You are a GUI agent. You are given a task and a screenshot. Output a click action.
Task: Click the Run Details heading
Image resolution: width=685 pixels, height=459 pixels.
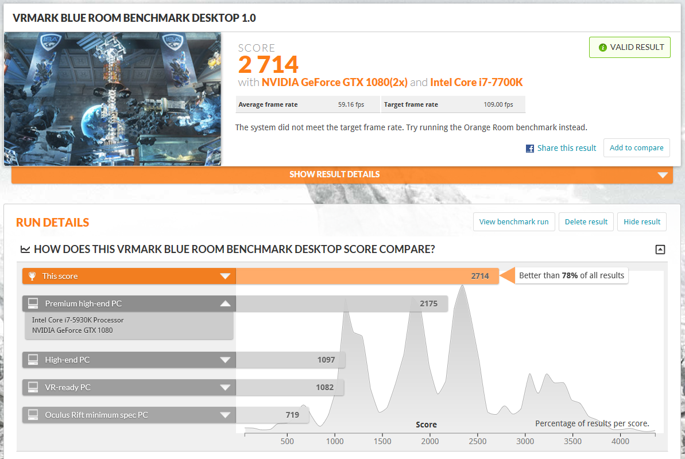(x=52, y=222)
